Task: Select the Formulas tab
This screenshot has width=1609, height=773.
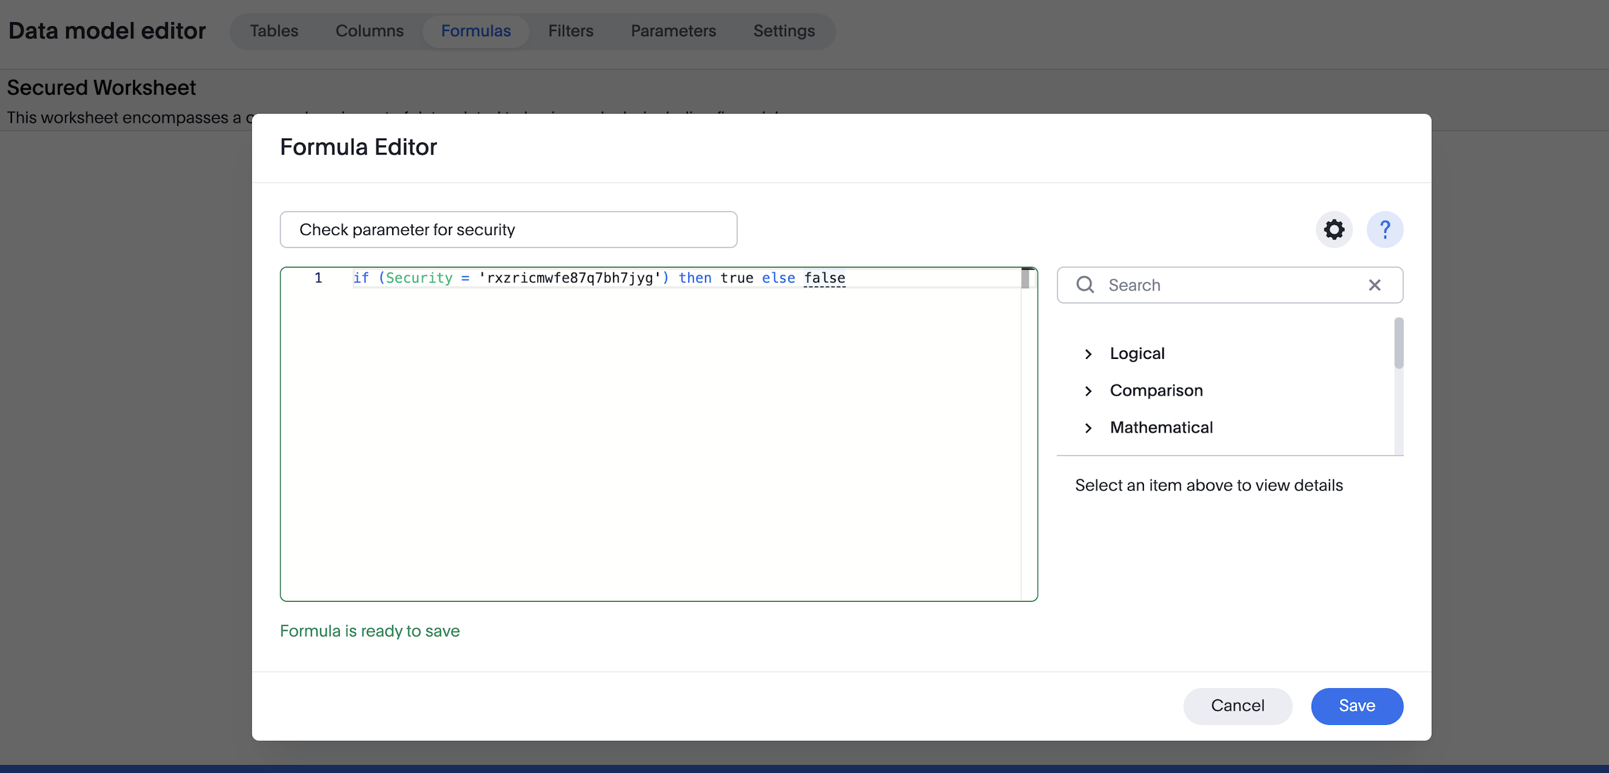Action: [476, 30]
